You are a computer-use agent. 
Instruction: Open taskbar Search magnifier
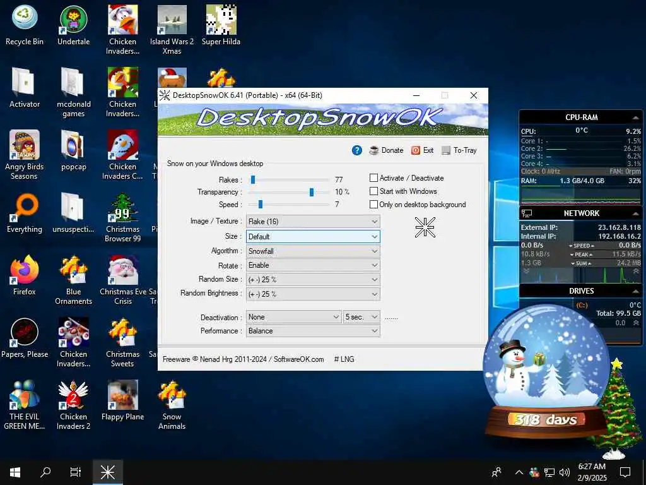tap(45, 472)
